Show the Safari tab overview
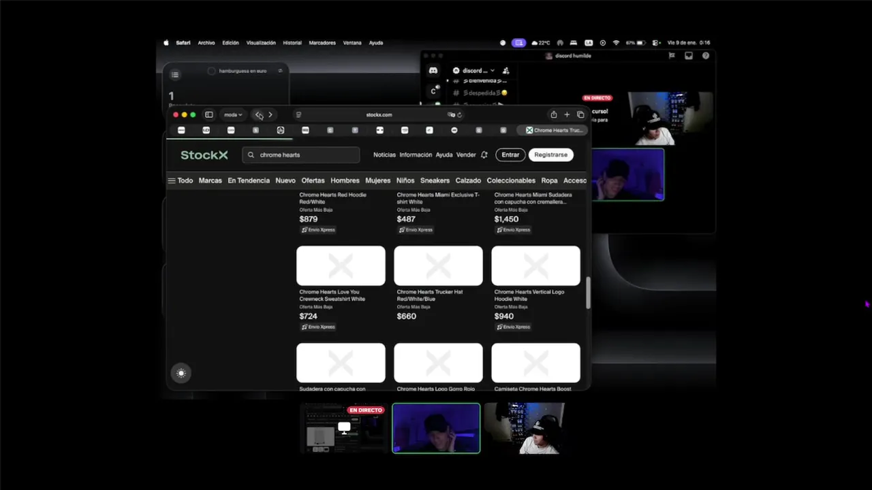Viewport: 872px width, 490px height. (580, 115)
